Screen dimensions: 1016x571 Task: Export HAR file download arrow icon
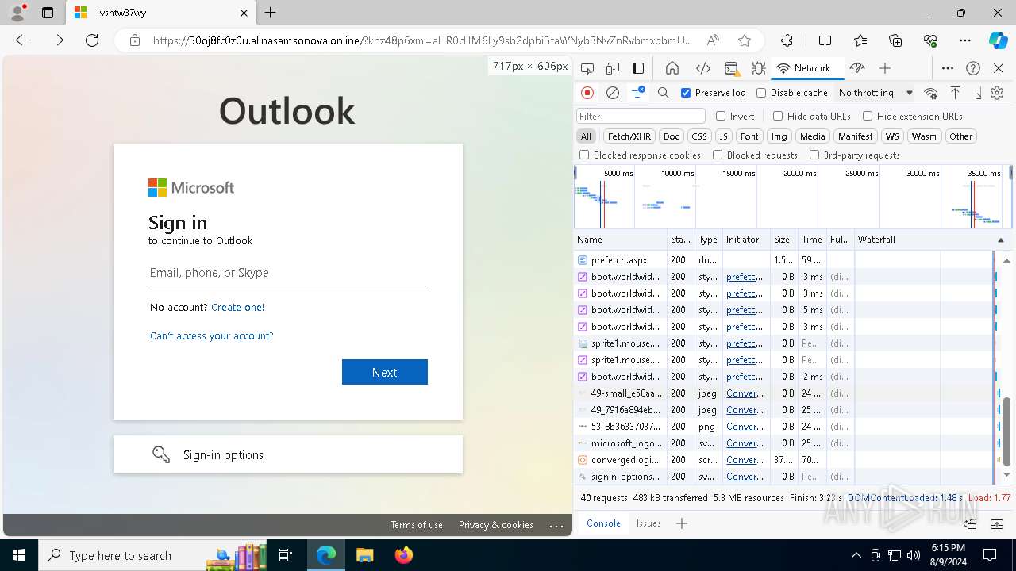pos(978,93)
